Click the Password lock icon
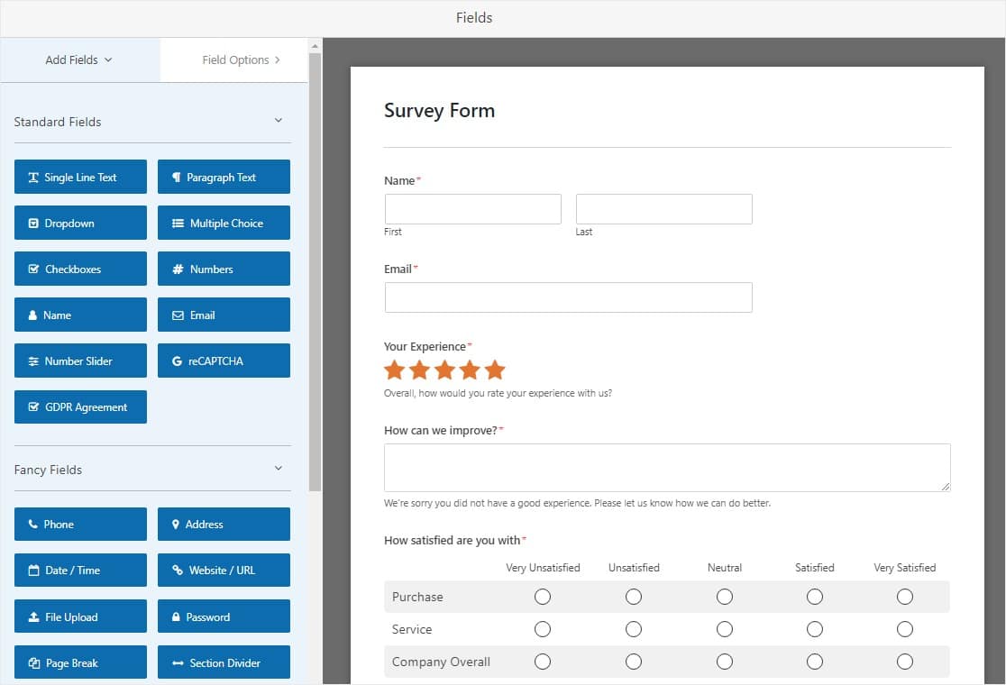 click(x=176, y=617)
